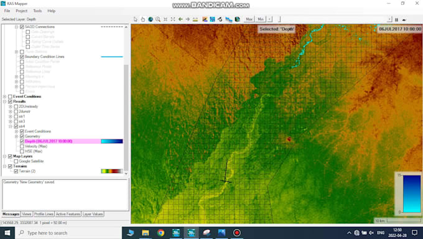Image resolution: width=423 pixels, height=239 pixels.
Task: Collapse the Terrains node
Action: tap(4, 166)
